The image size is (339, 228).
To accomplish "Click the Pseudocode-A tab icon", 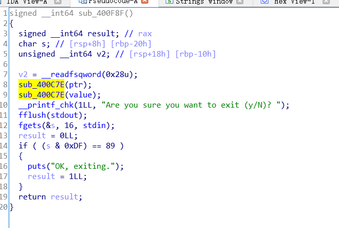I will [83, 2].
